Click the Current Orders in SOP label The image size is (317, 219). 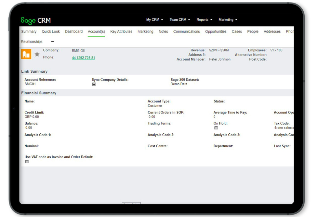tap(166, 112)
